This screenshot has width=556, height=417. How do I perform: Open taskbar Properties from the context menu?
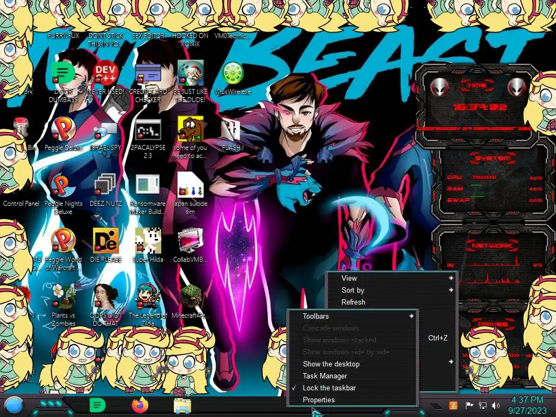click(x=352, y=400)
